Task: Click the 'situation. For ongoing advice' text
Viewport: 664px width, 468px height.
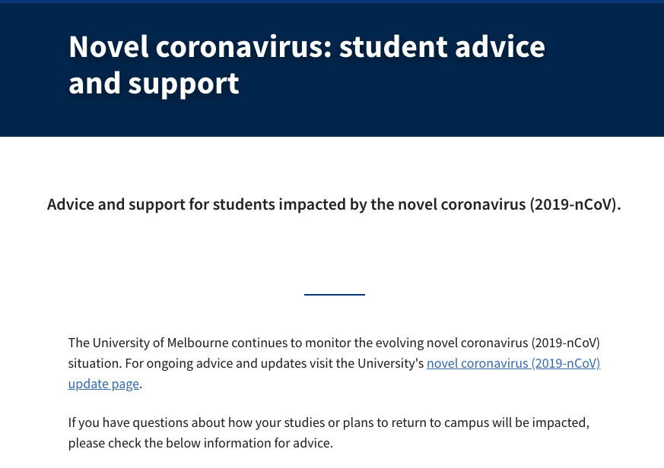Action: (x=246, y=363)
